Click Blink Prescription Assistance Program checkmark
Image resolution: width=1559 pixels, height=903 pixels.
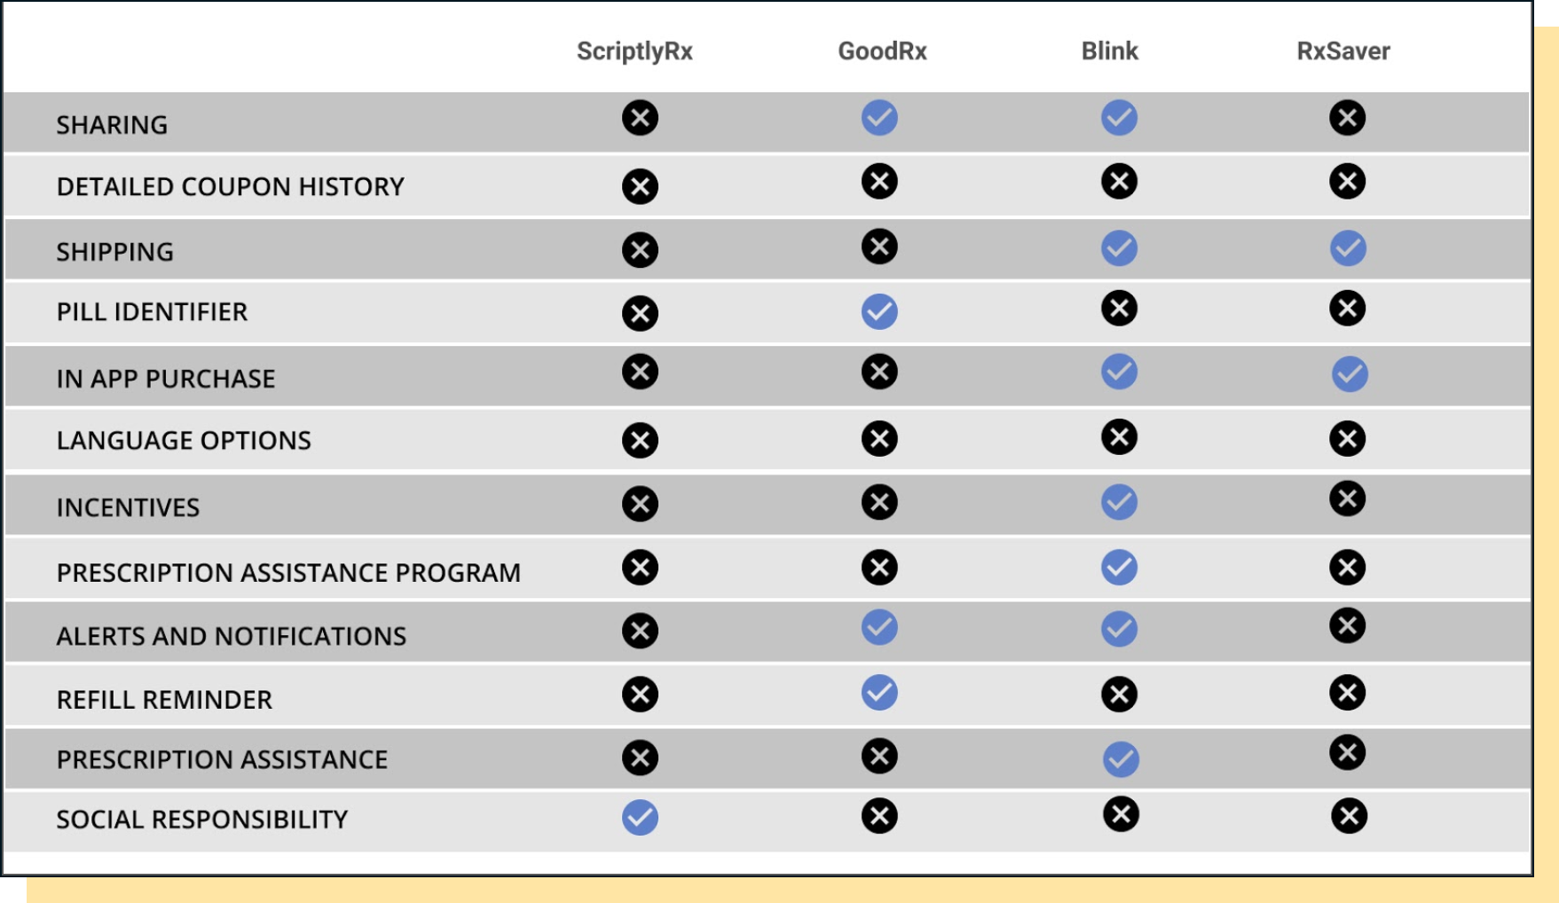click(x=1119, y=567)
